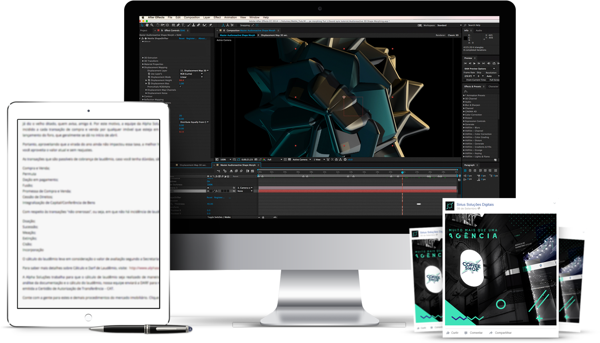Select the Puppet Pin tool
This screenshot has width=600, height=343.
pos(211,25)
